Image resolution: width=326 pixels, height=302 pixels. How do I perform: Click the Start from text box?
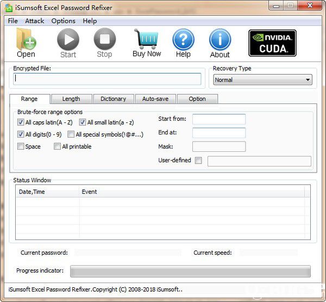(x=219, y=119)
